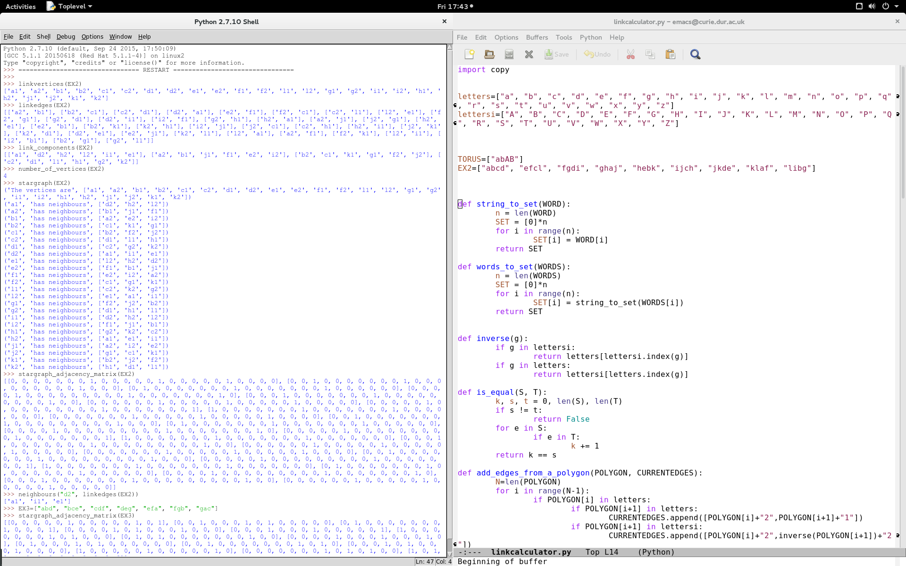Search using the magnifier icon in Emacs
This screenshot has height=566, width=906.
tap(695, 54)
